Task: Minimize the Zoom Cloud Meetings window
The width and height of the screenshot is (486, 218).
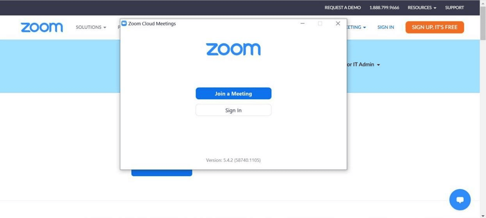Action: [302, 23]
